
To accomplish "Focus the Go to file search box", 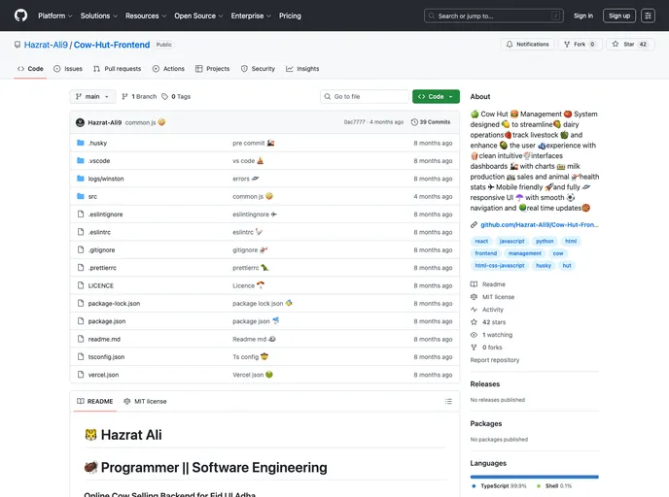I will click(x=365, y=97).
